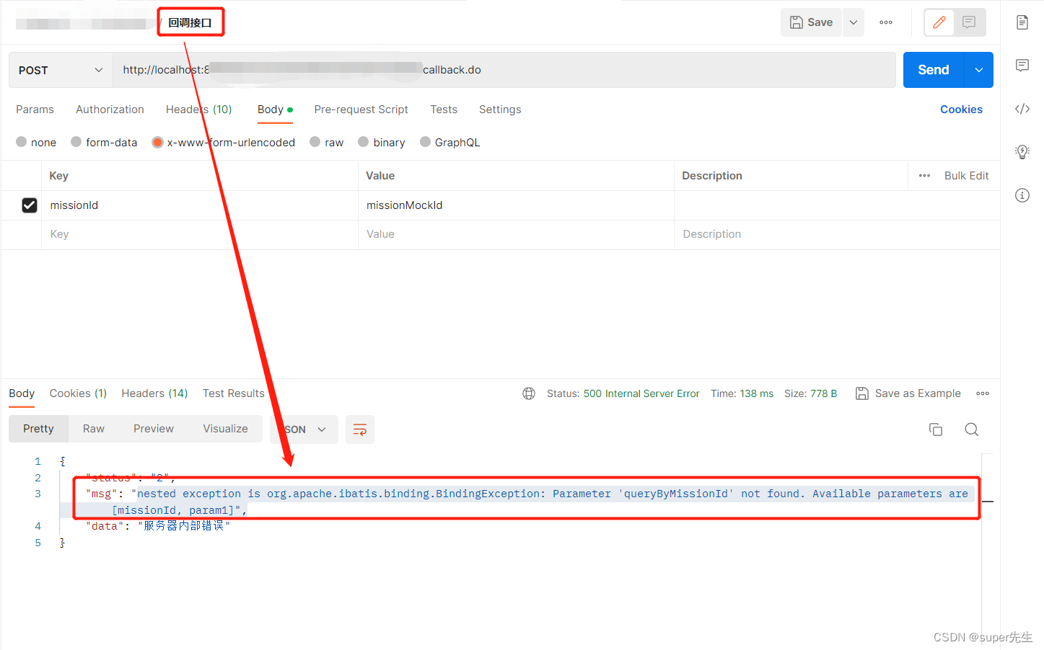Click the Size: 778 B text
1044x650 pixels.
(810, 393)
